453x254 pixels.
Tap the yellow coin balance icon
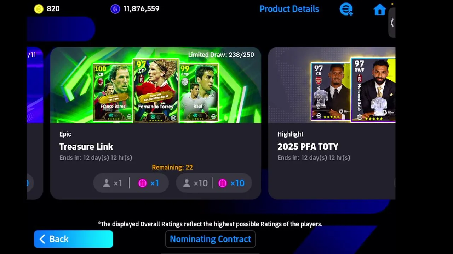click(x=39, y=9)
